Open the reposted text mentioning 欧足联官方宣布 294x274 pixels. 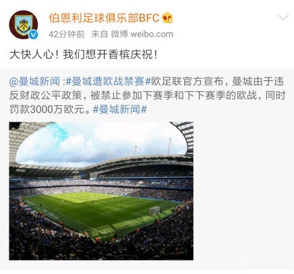pyautogui.click(x=147, y=95)
